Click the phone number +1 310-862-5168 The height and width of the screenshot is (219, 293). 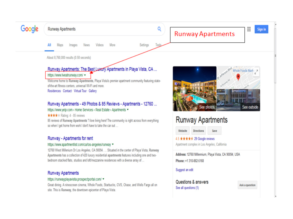[x=194, y=161]
